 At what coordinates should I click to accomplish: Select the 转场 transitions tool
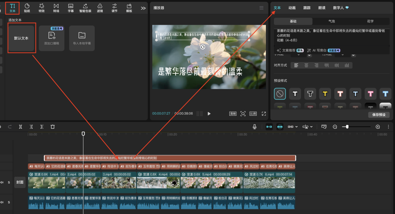click(x=56, y=7)
